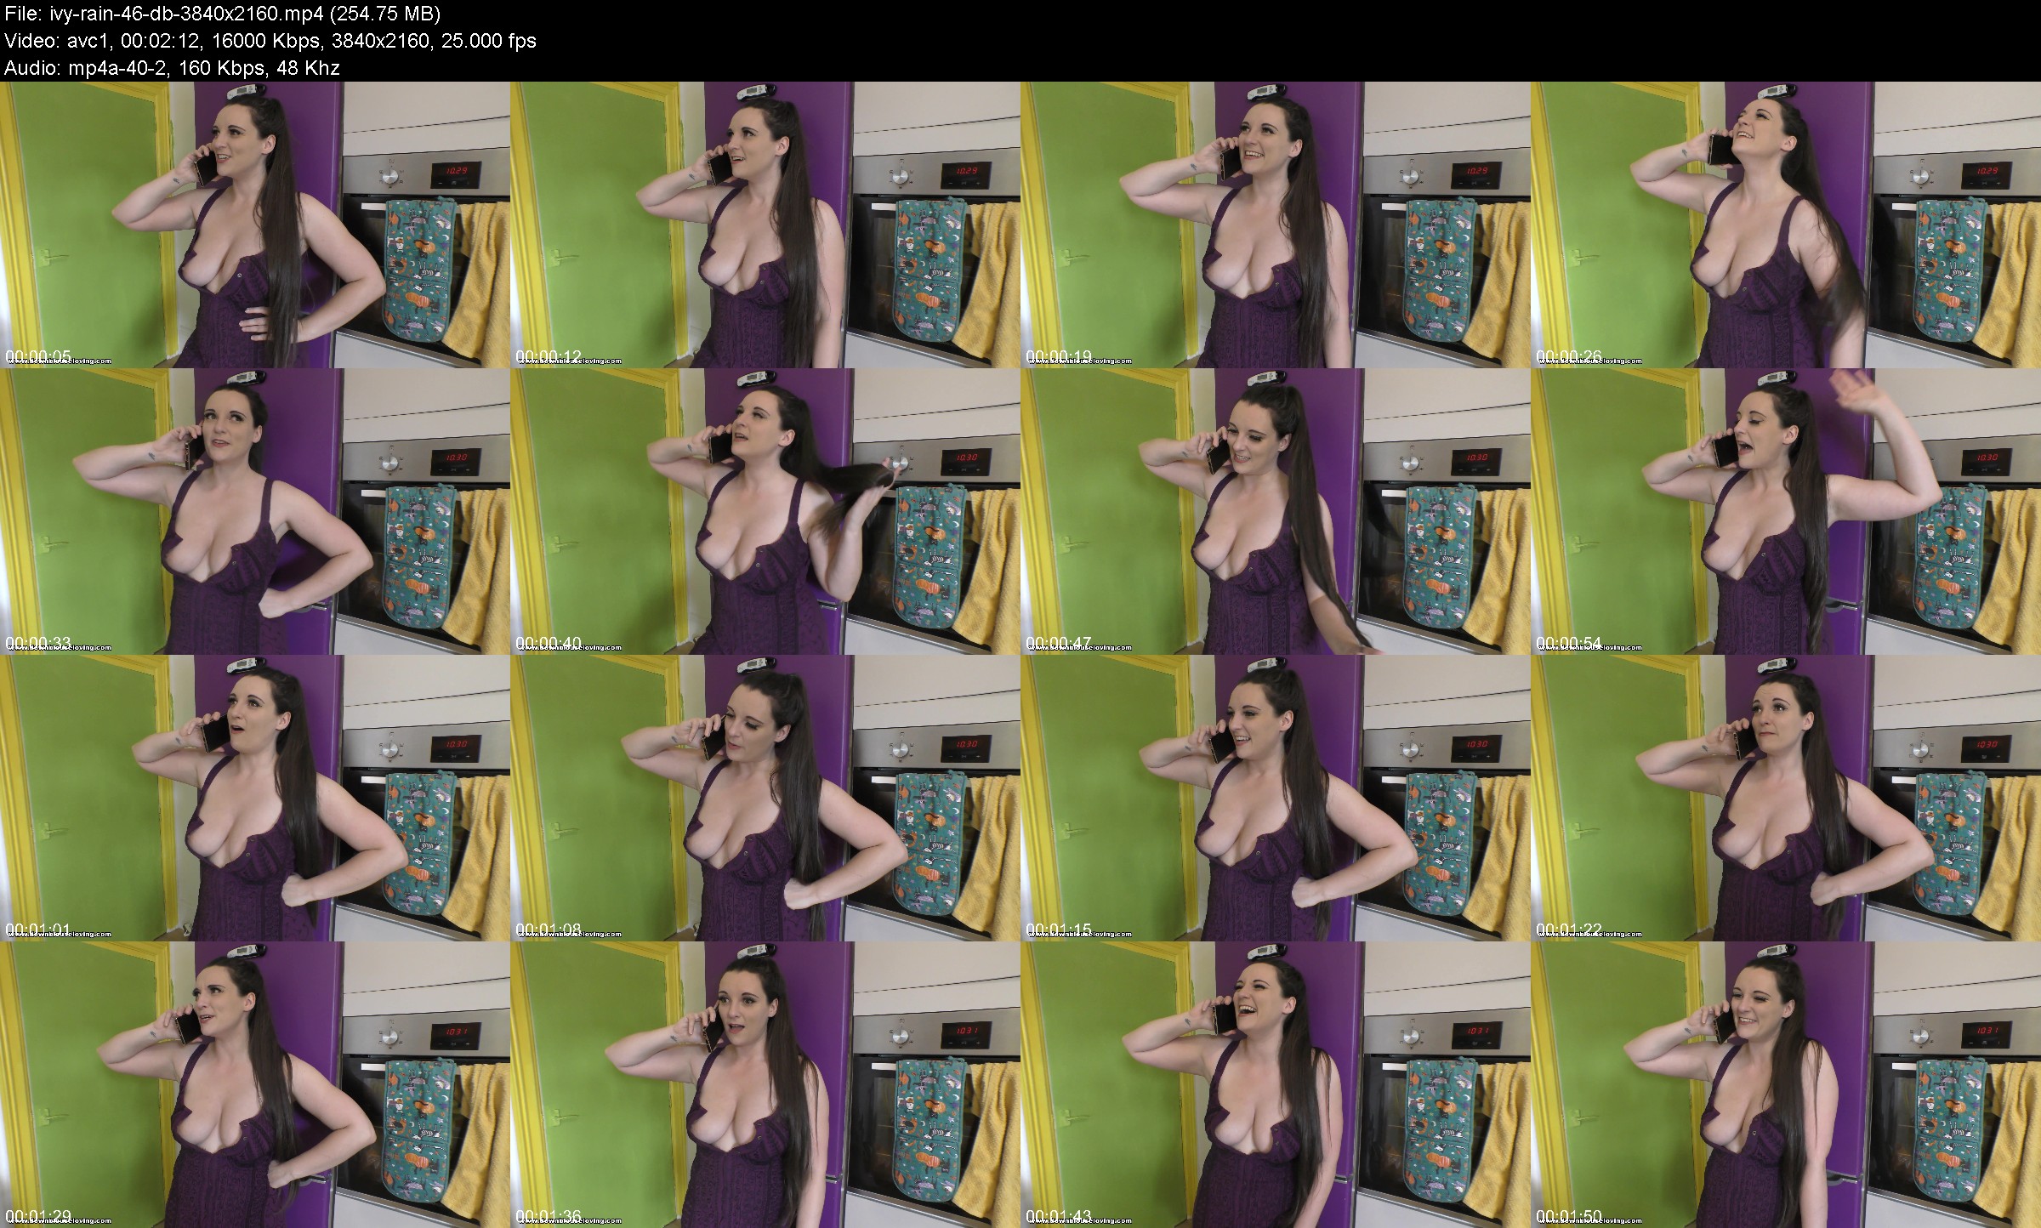The image size is (2041, 1228).
Task: Open the 00:01:08 thumbnail
Action: tap(765, 798)
